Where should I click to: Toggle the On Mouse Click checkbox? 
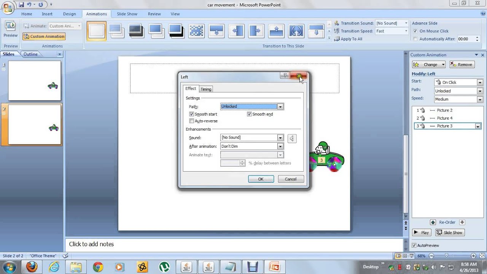click(x=415, y=31)
